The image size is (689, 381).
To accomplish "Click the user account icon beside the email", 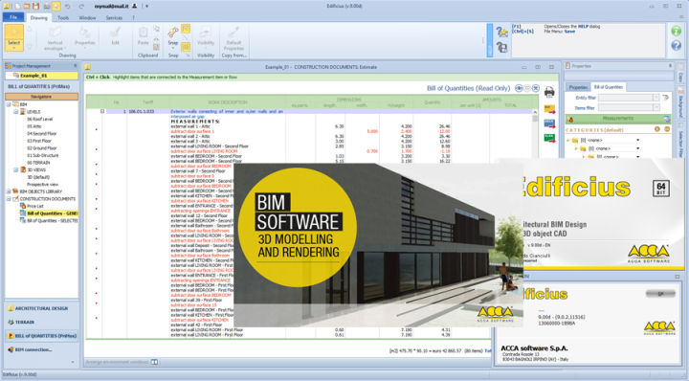I will pyautogui.click(x=135, y=6).
